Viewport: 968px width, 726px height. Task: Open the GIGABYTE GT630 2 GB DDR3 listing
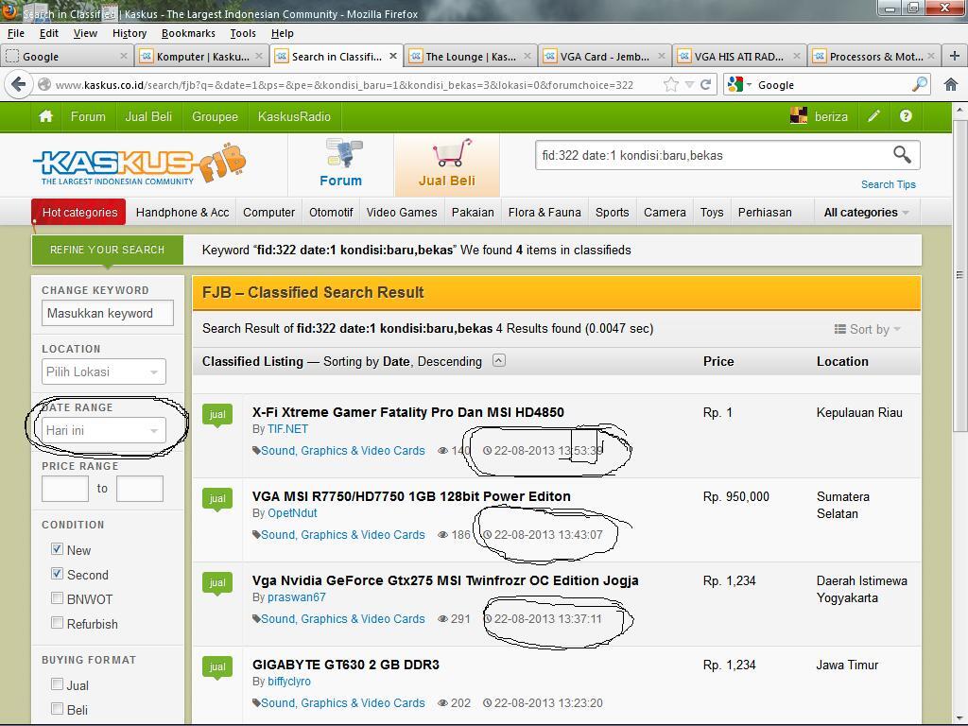[346, 665]
